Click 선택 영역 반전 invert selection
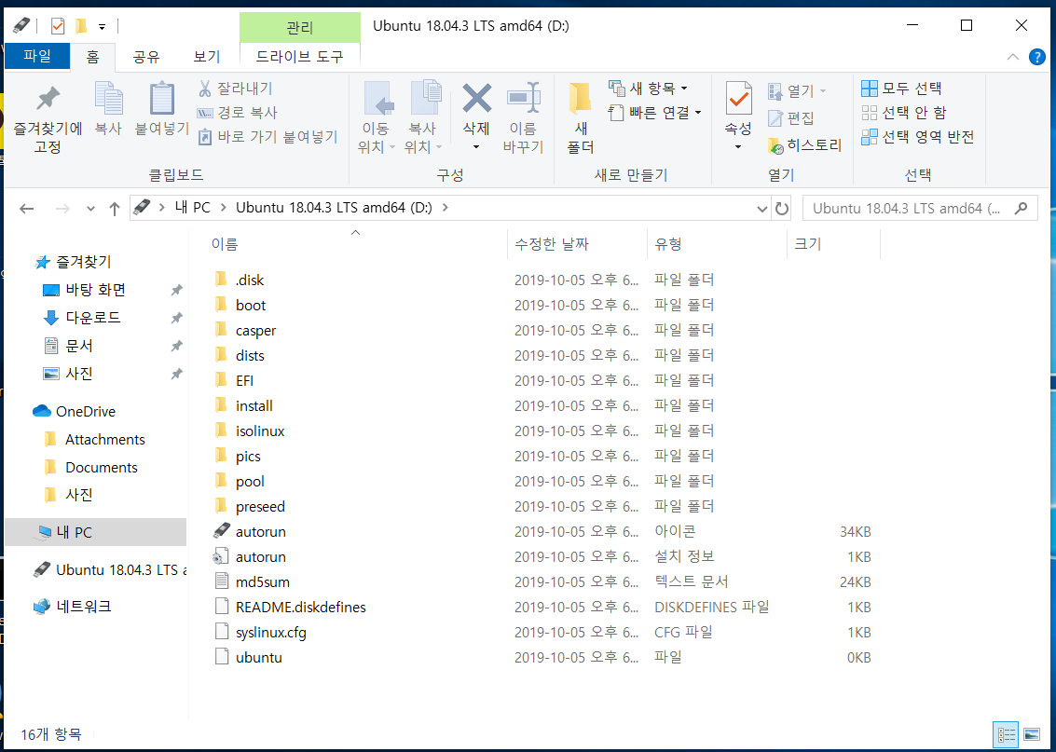This screenshot has height=752, width=1056. 918,137
